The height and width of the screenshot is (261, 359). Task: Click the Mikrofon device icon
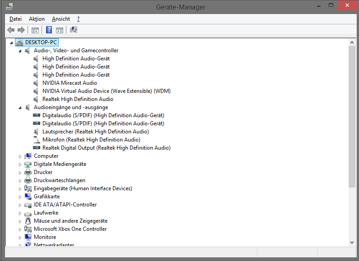pos(37,140)
